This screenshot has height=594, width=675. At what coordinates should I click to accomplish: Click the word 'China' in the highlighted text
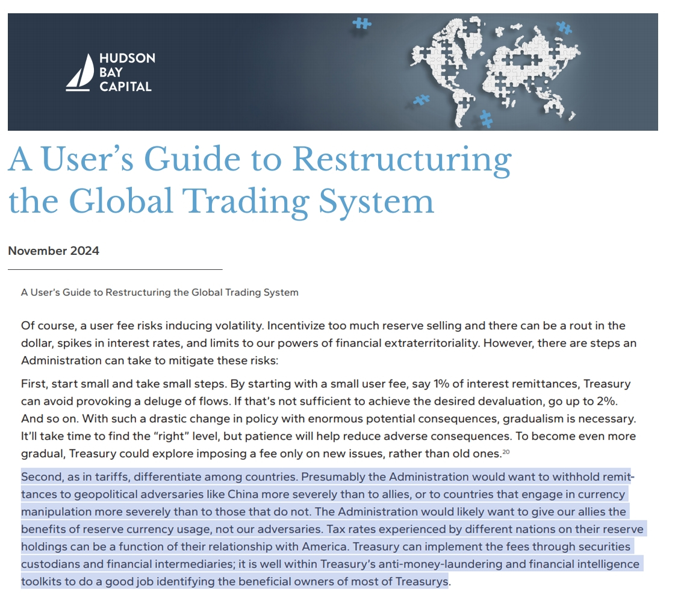pos(243,494)
